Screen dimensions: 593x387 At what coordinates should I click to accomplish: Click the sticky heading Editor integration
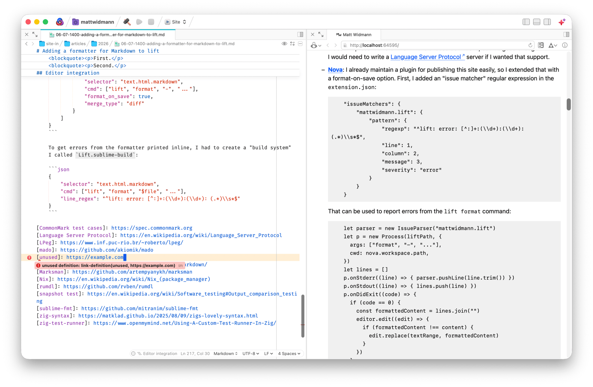pyautogui.click(x=68, y=73)
